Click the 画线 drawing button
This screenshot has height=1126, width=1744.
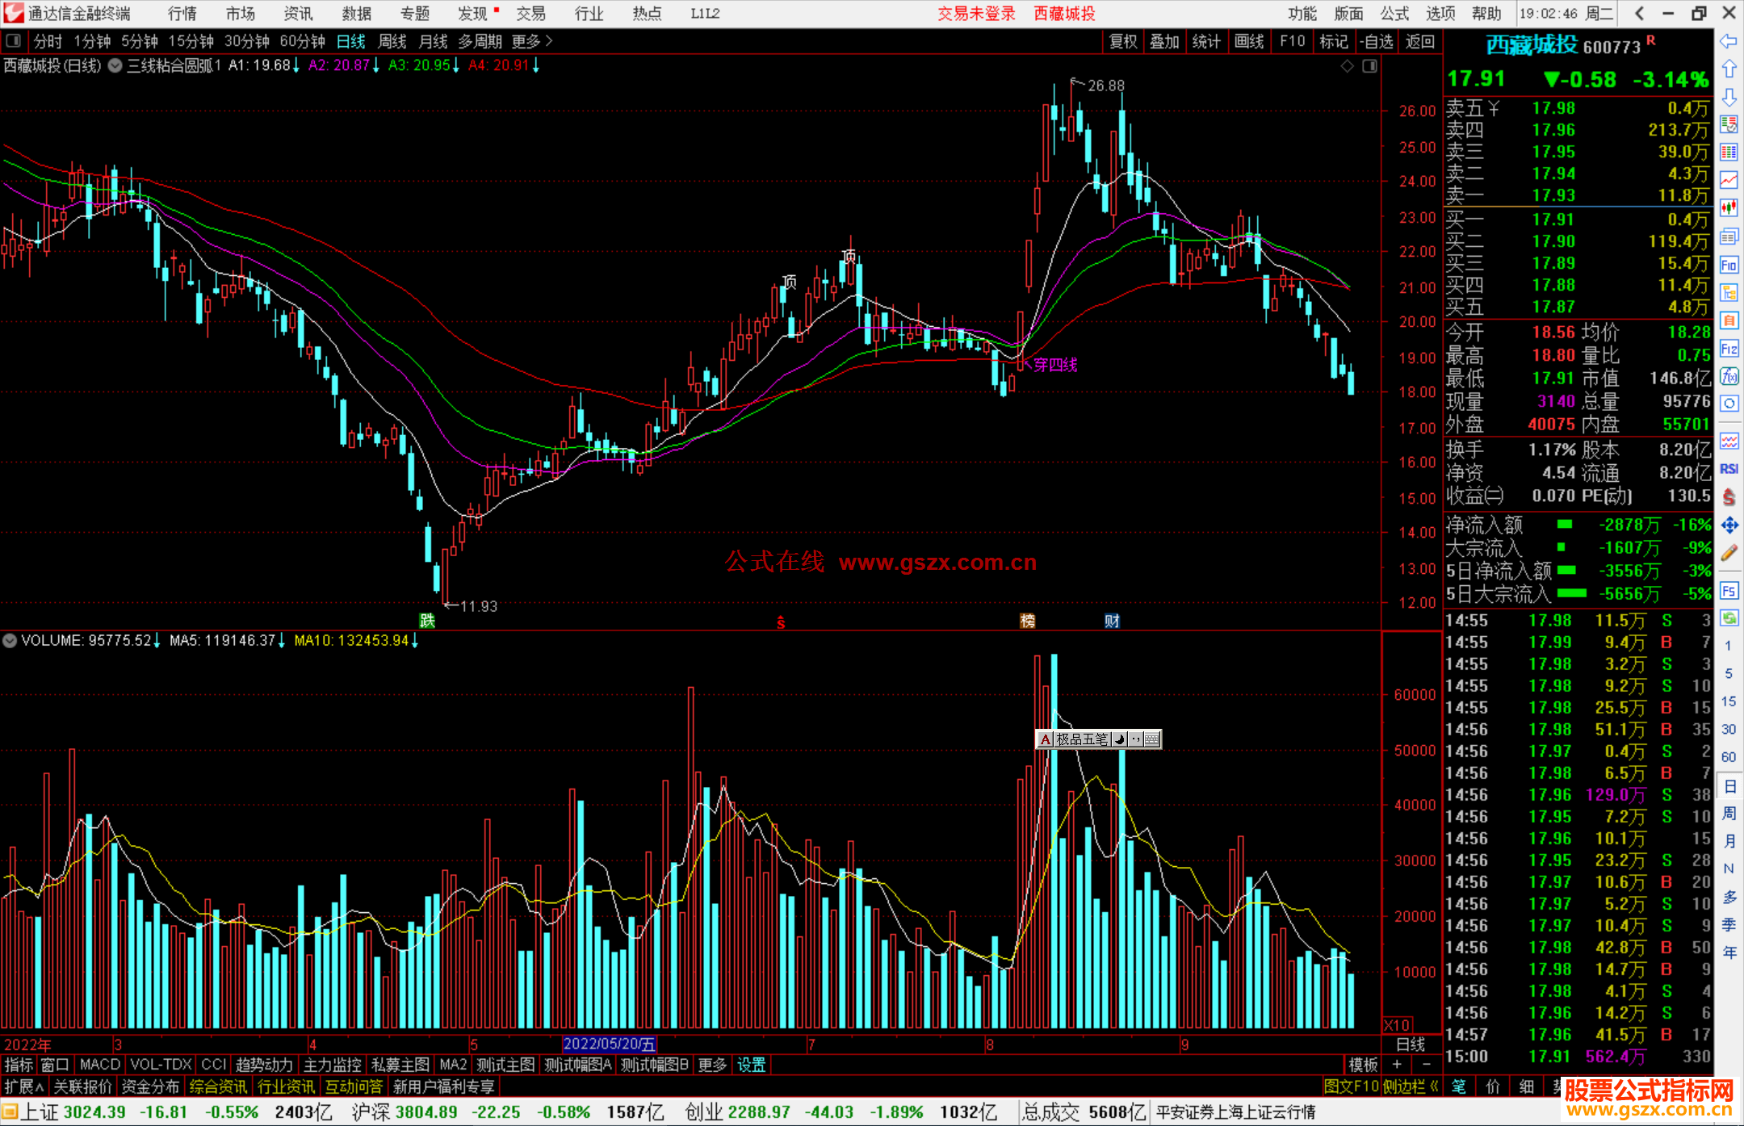(1249, 41)
